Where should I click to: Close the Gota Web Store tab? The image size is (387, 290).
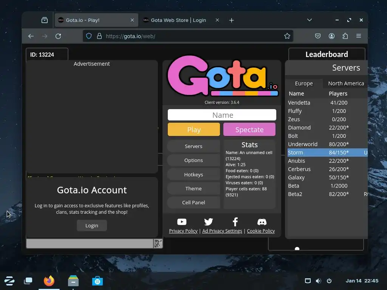point(217,20)
